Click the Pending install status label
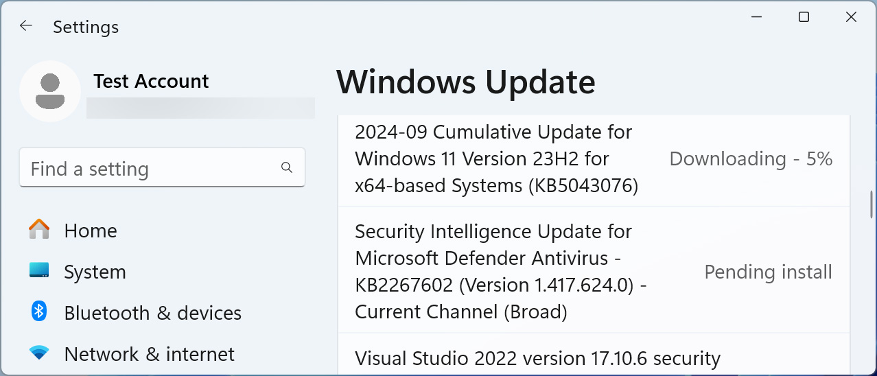877x376 pixels. pyautogui.click(x=768, y=272)
